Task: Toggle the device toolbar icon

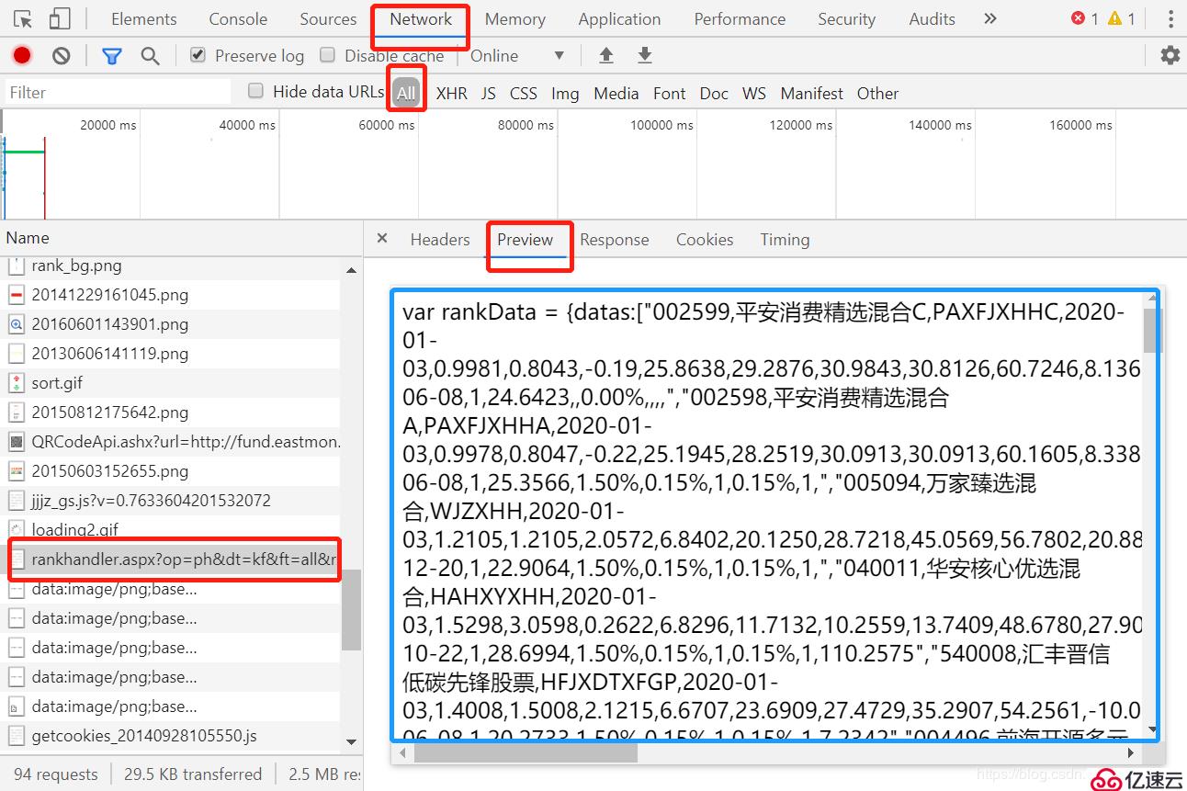Action: tap(59, 19)
